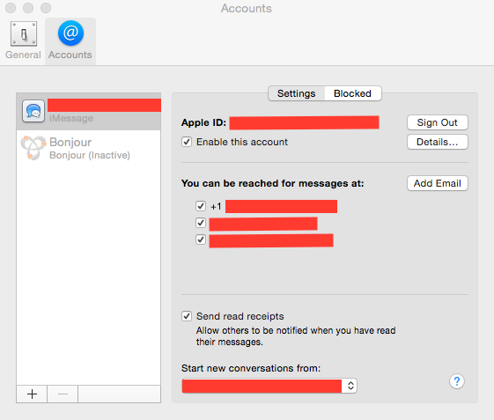Image resolution: width=494 pixels, height=420 pixels.
Task: Toggle the third reachable address checkbox
Action: [x=201, y=239]
